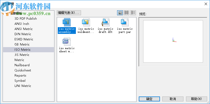The image size is (210, 104).
Task: Select DIN Metric template category
Action: point(23,34)
